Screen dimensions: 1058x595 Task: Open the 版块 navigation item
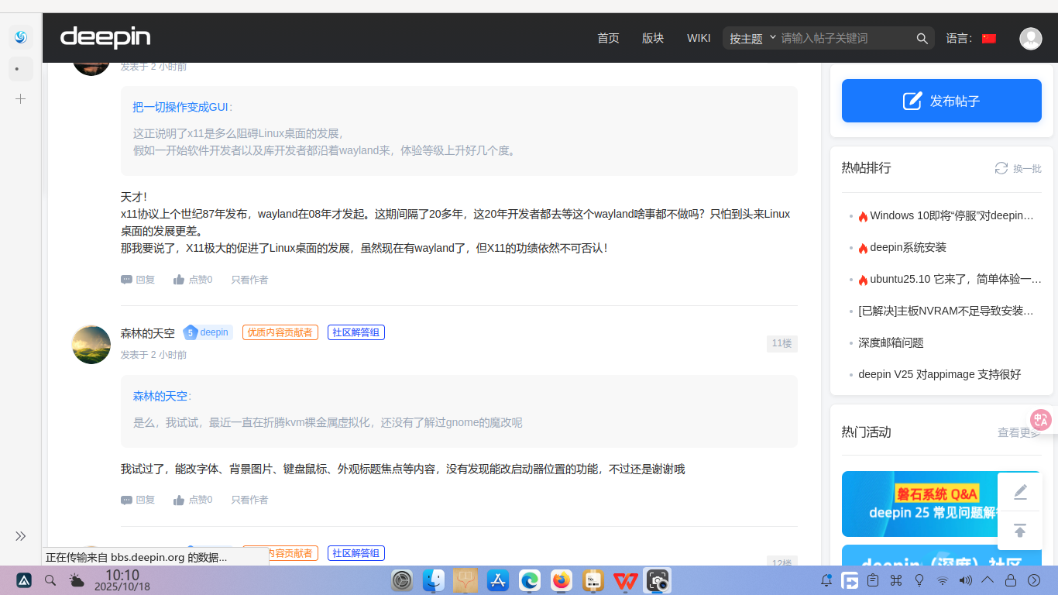pos(653,38)
